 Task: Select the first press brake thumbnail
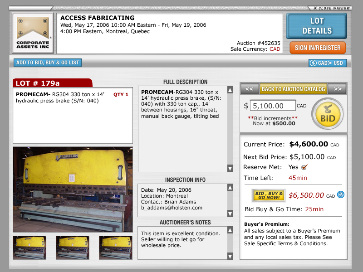click(x=29, y=248)
